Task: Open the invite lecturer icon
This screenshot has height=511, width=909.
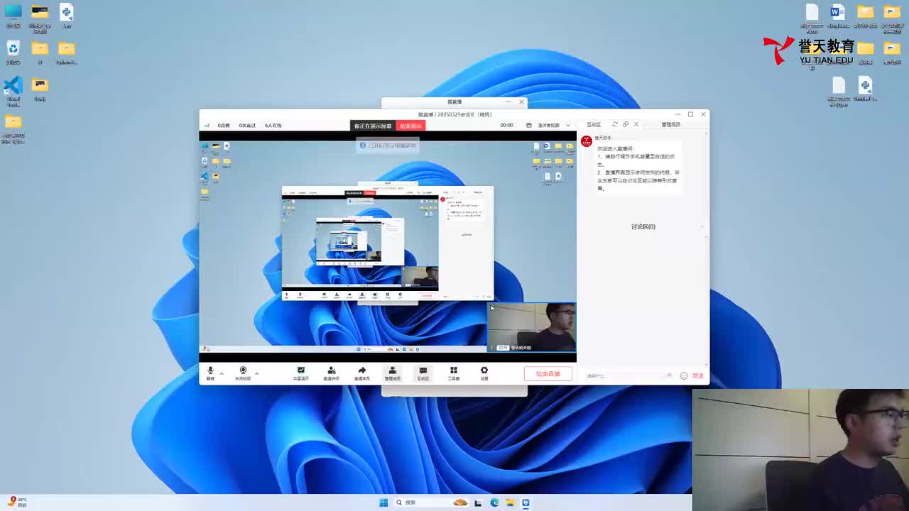Action: 332,373
